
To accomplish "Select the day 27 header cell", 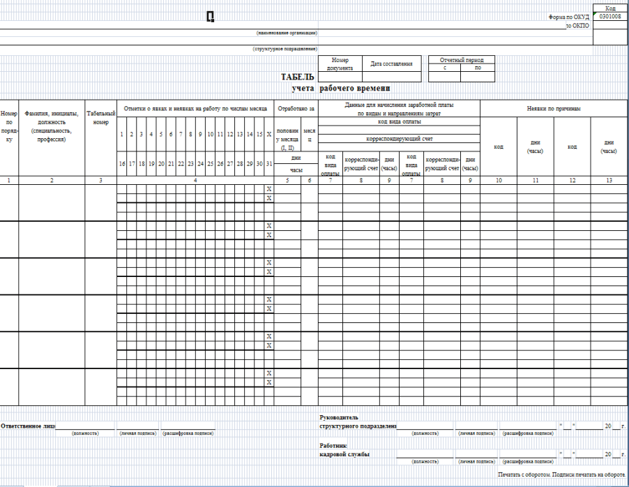I will 230,164.
